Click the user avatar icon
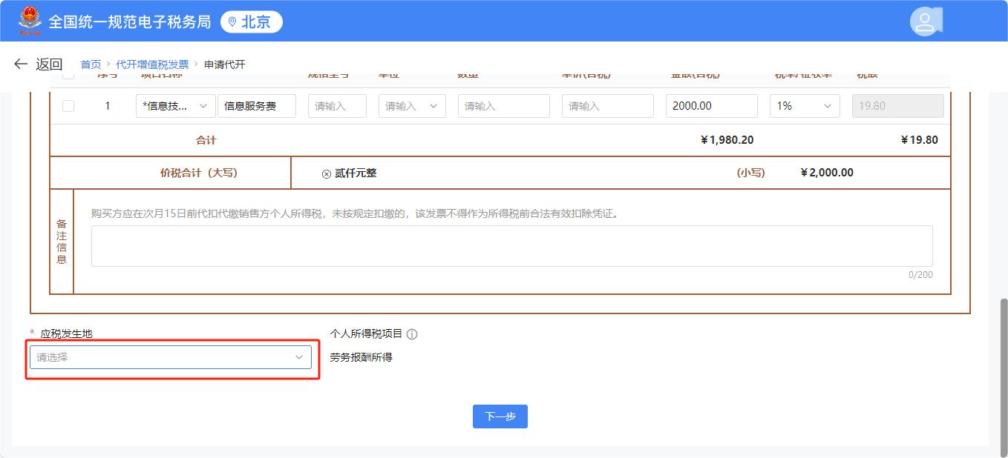This screenshot has height=458, width=1008. pos(925,21)
